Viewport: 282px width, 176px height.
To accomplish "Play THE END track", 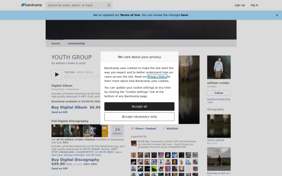I will [57, 75].
